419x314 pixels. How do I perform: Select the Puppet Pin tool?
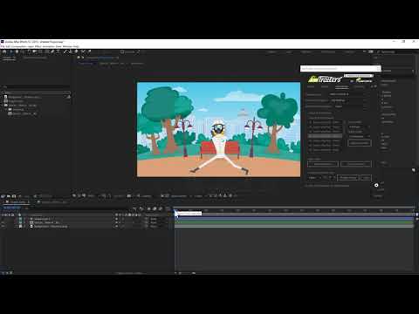[89, 51]
